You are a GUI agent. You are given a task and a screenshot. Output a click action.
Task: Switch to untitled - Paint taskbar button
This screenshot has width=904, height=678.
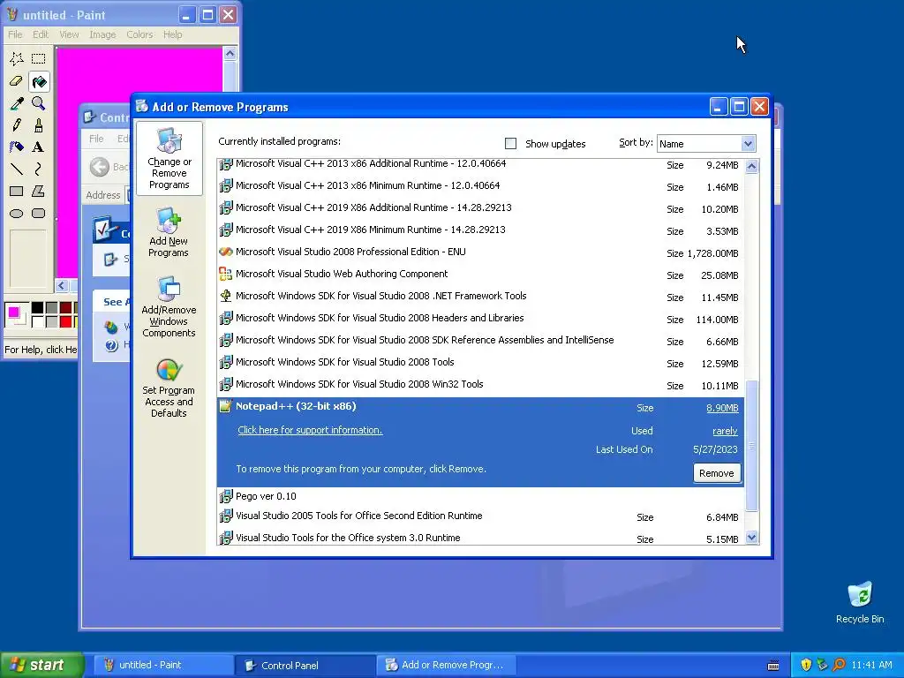[x=162, y=666]
